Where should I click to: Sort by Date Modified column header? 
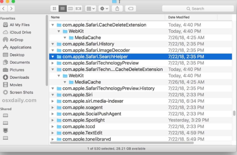pos(191,17)
